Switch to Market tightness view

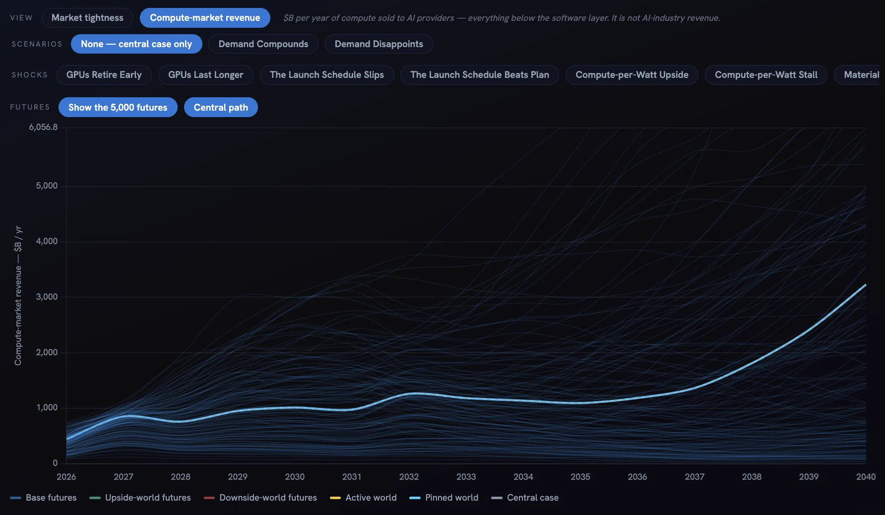pos(87,18)
